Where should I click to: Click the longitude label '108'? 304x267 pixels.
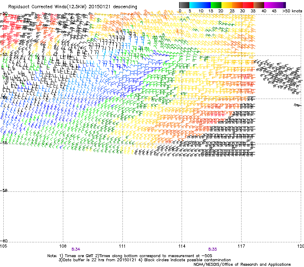coord(63,246)
